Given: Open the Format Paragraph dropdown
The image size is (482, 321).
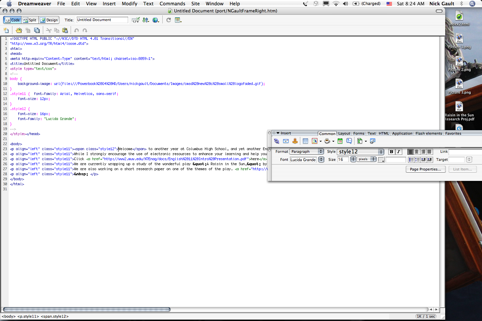Looking at the screenshot, I should click(307, 151).
